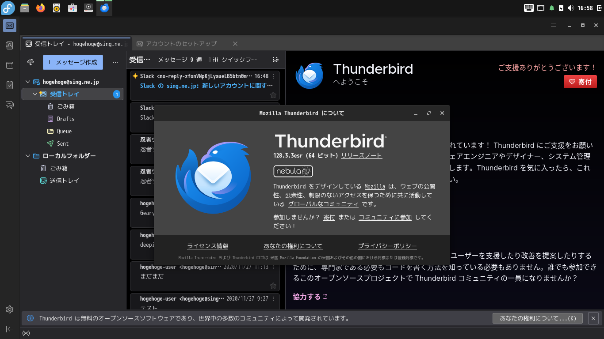The height and width of the screenshot is (339, 604).
Task: Open プライバシーポリシー link in About dialog
Action: pyautogui.click(x=387, y=246)
